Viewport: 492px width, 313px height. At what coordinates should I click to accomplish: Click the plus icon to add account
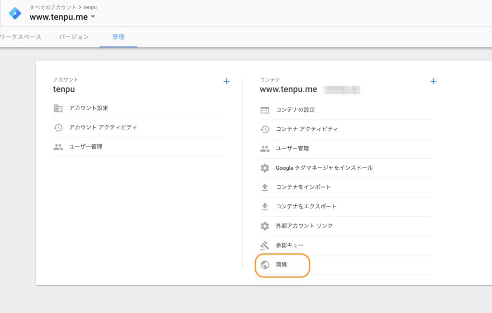click(226, 81)
